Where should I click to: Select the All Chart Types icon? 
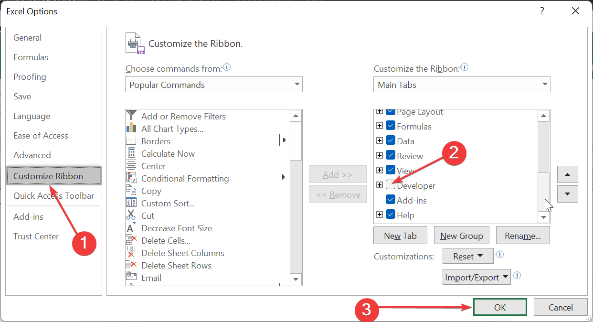pos(131,129)
